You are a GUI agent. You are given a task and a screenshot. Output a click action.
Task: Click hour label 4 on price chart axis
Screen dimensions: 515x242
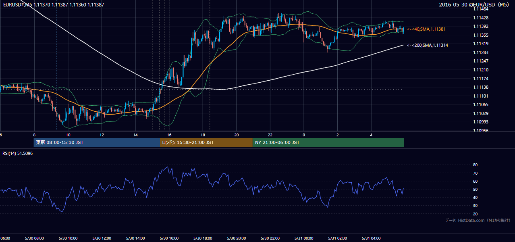pyautogui.click(x=371, y=135)
